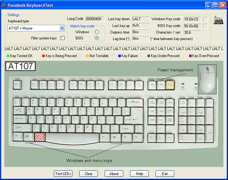Click the Esc key on keyboard image
Screen dimensions: 228x180
click(17, 85)
